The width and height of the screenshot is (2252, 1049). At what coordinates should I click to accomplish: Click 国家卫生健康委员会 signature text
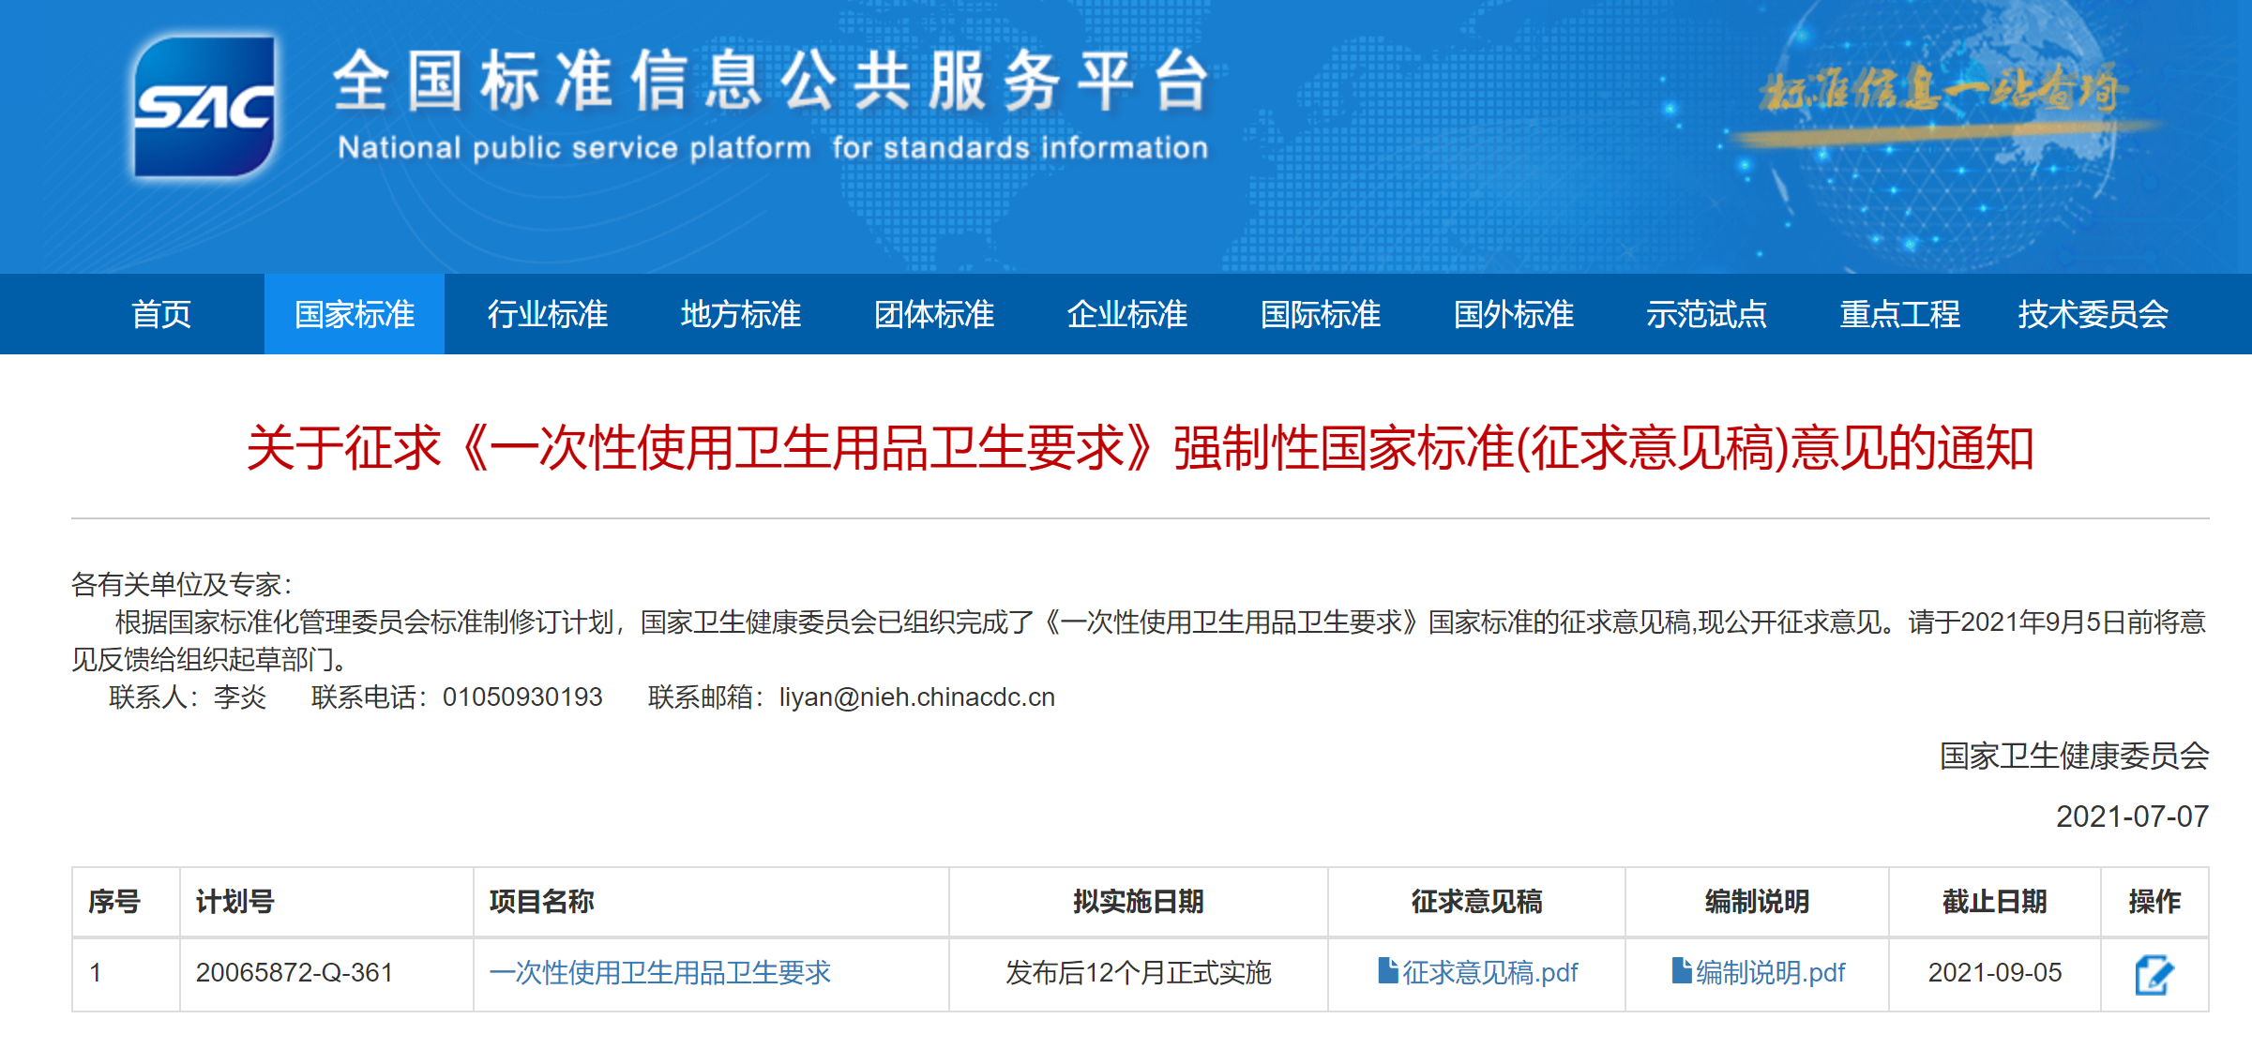pos(2075,757)
